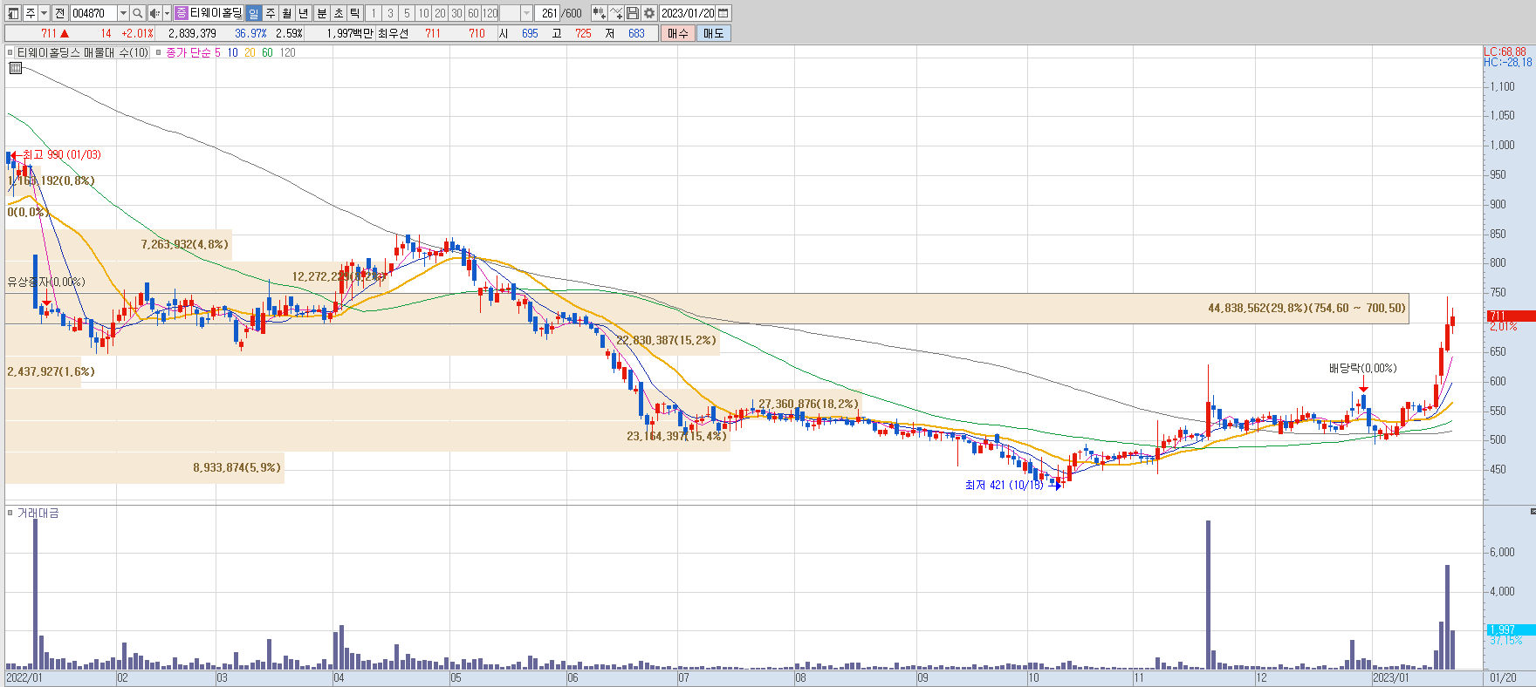
Task: Click the 44,838,562(29.8%) volume profile label
Action: click(x=1306, y=308)
